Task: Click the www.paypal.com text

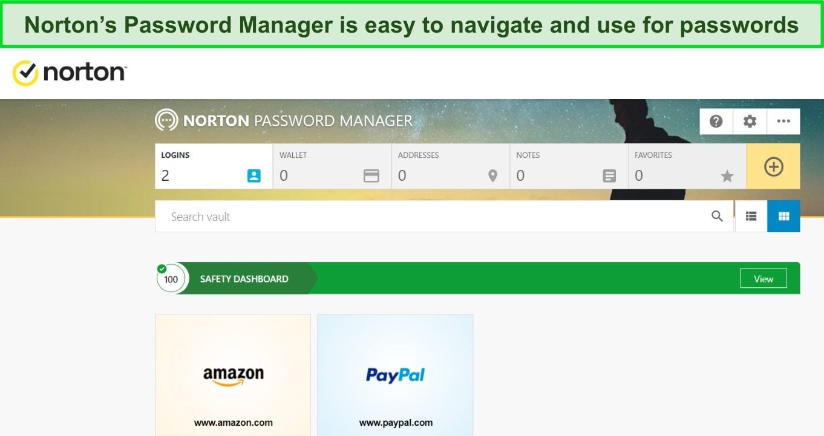Action: pyautogui.click(x=396, y=423)
